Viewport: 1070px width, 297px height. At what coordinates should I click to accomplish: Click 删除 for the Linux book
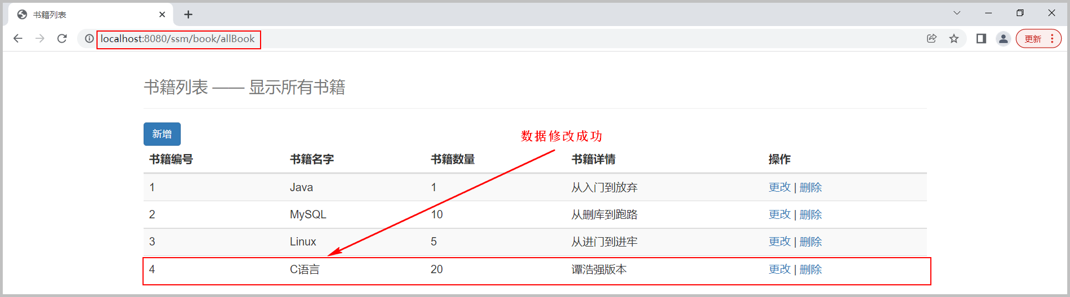coord(811,242)
